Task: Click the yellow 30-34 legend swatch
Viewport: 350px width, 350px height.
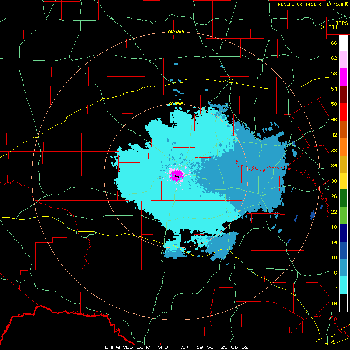Action: [343, 181]
